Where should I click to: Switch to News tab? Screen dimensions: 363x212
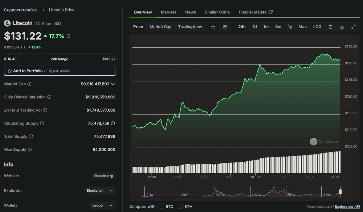tap(191, 12)
